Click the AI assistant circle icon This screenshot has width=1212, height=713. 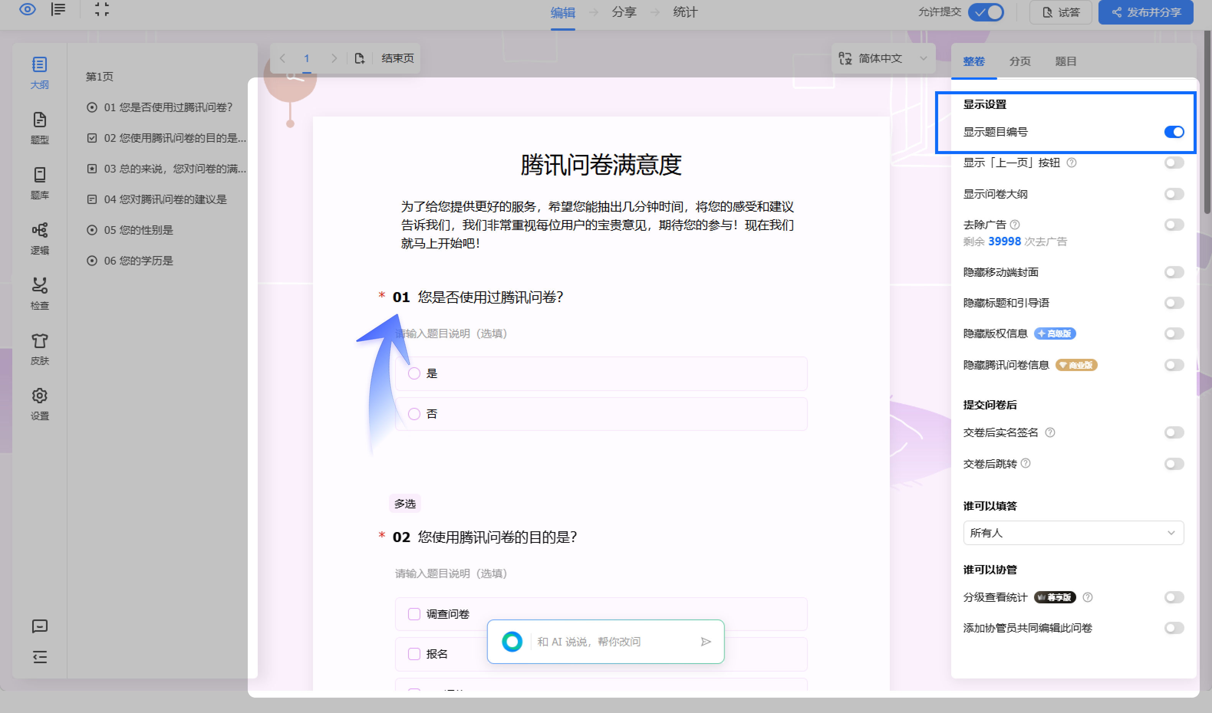pyautogui.click(x=512, y=641)
